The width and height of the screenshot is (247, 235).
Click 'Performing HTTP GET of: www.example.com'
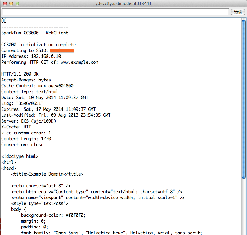[50, 62]
